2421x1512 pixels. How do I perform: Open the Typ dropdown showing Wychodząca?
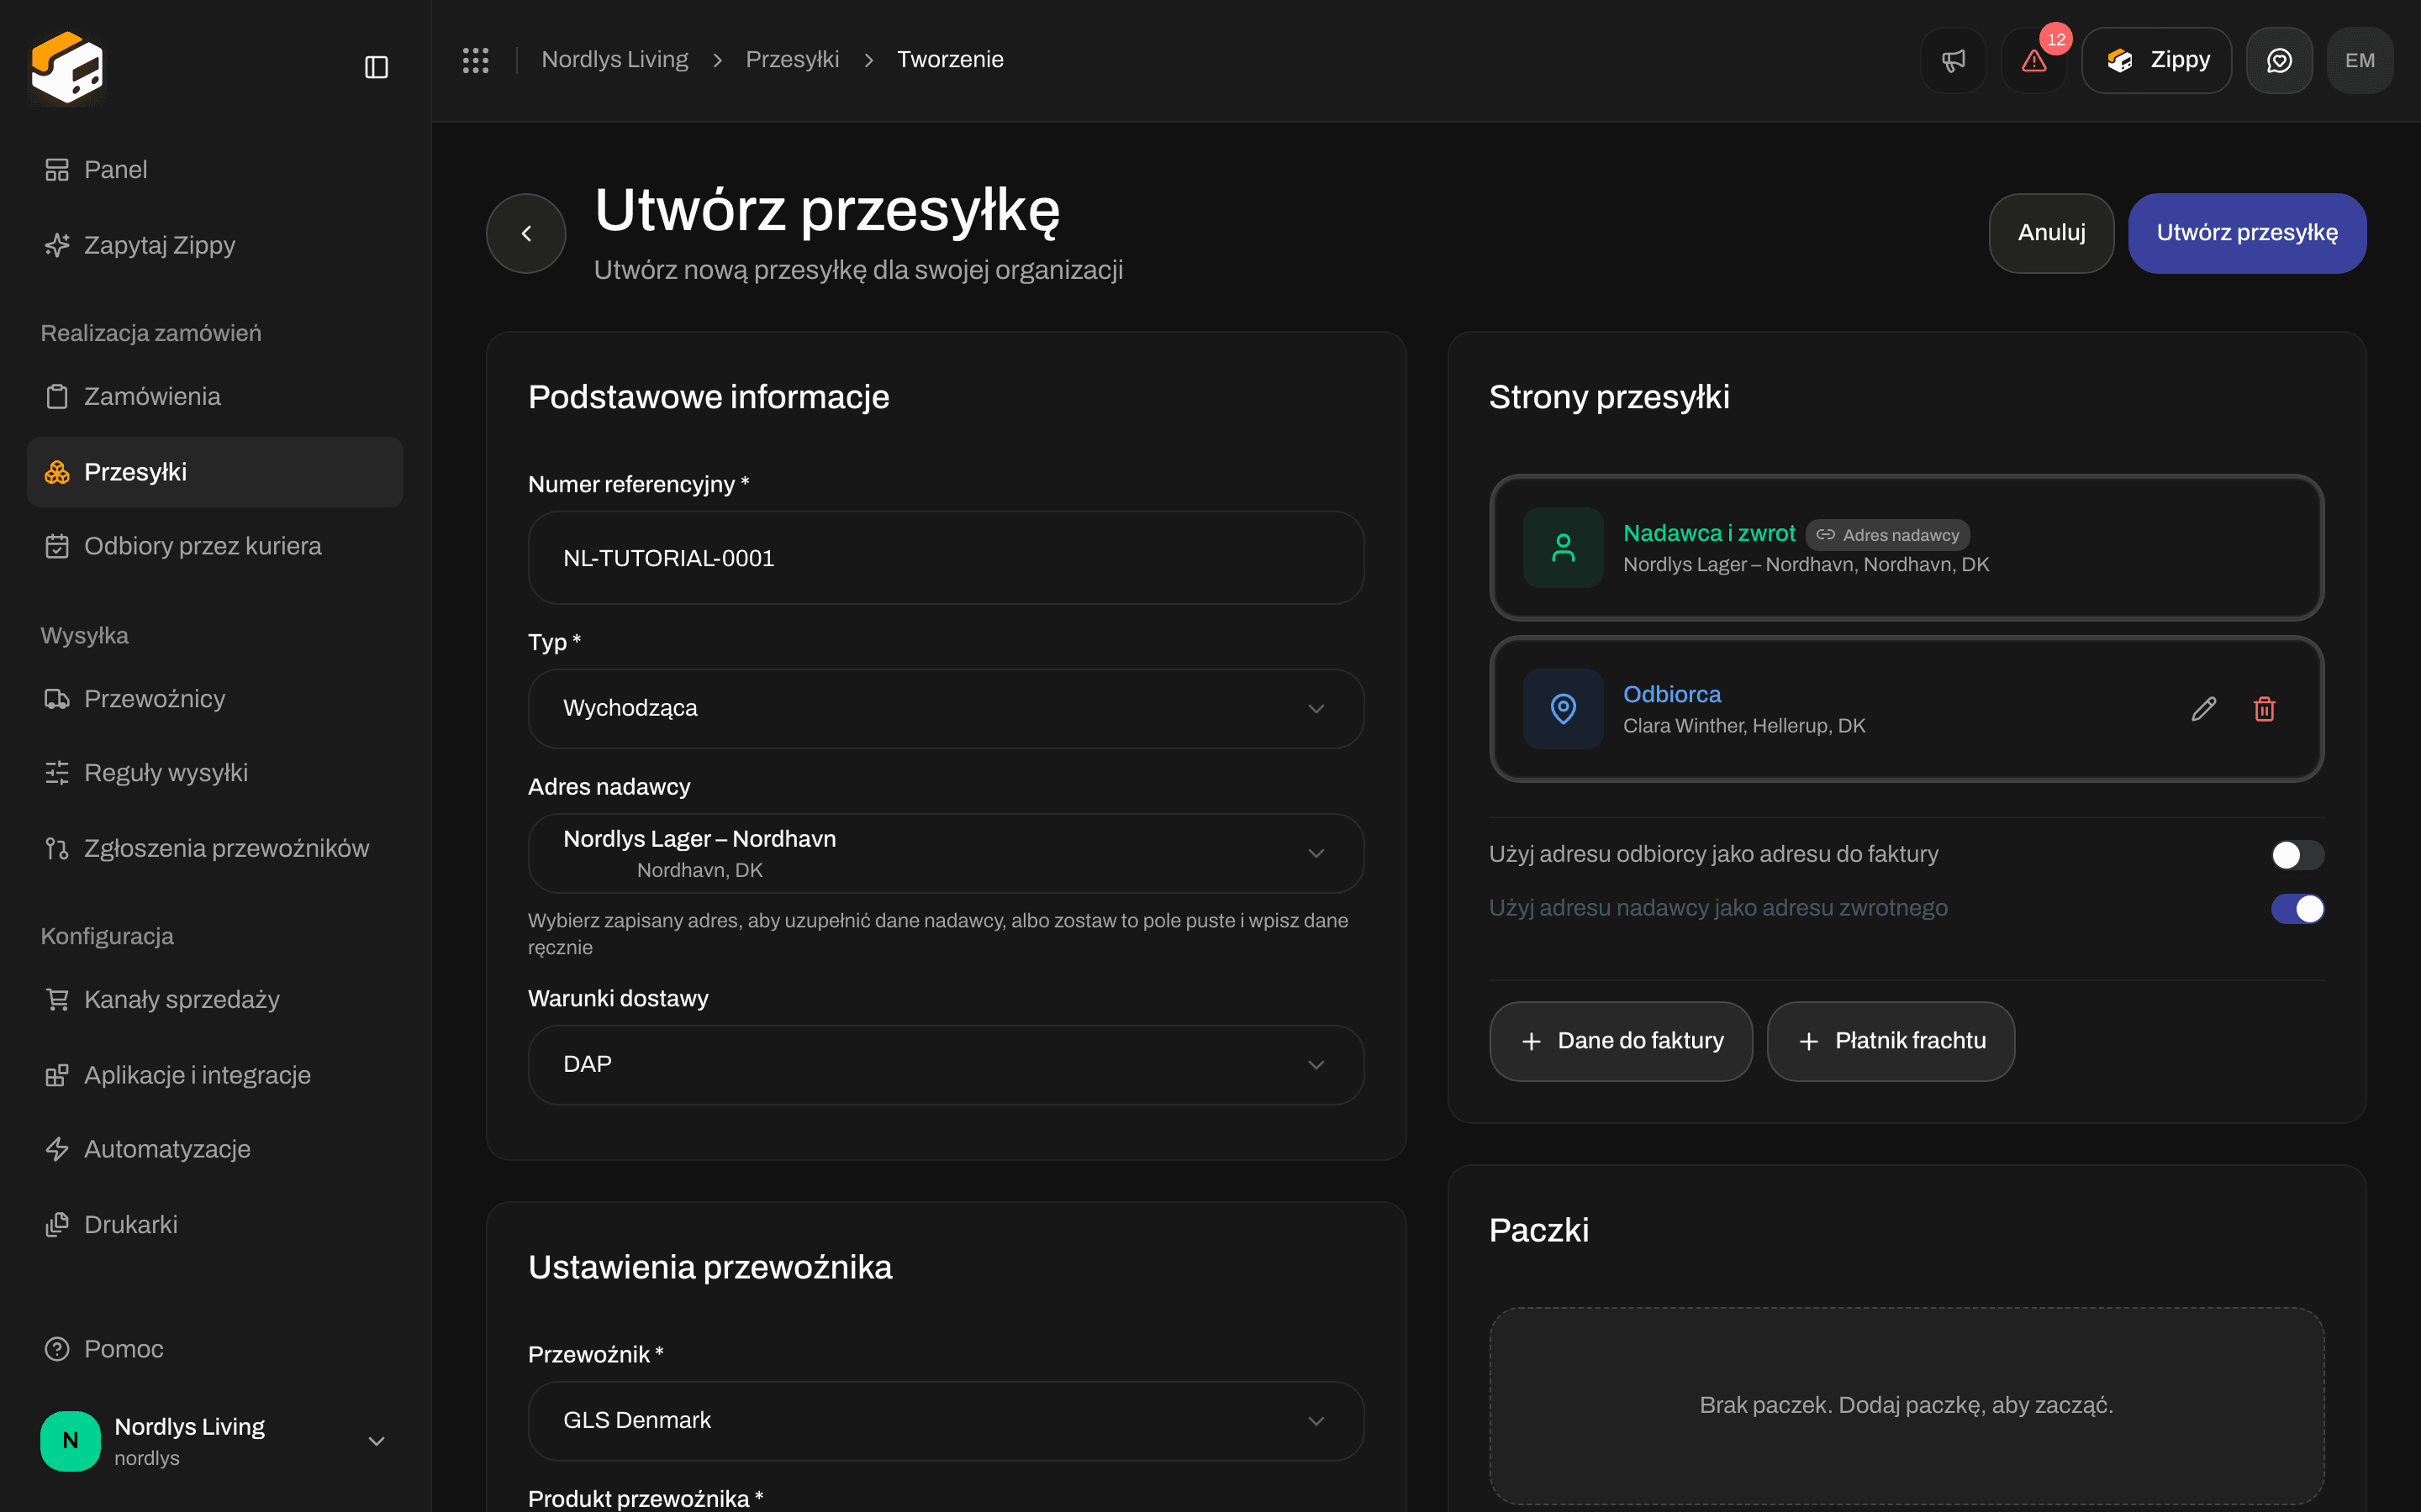pos(946,709)
